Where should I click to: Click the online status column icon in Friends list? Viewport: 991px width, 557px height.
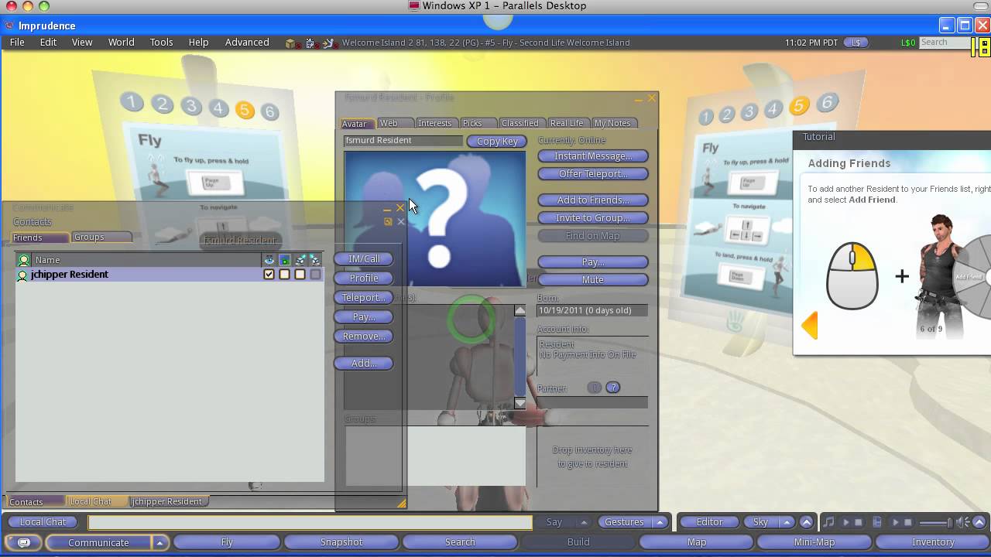click(23, 260)
